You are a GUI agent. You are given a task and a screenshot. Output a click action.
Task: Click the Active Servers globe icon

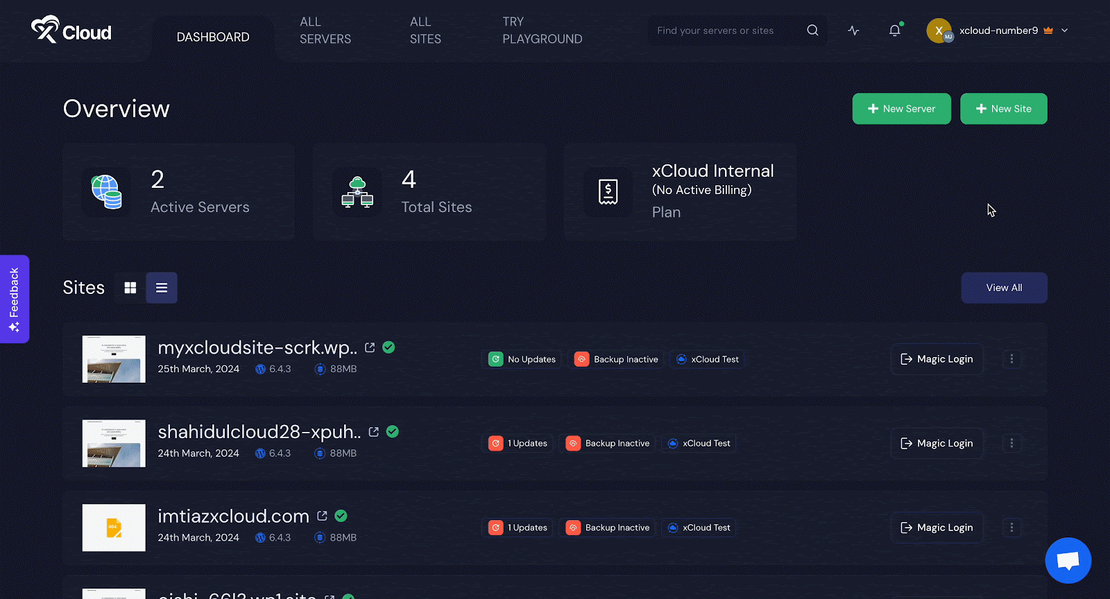pos(106,192)
